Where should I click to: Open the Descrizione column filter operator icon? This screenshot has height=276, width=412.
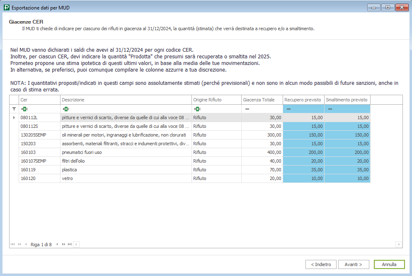tap(65, 109)
